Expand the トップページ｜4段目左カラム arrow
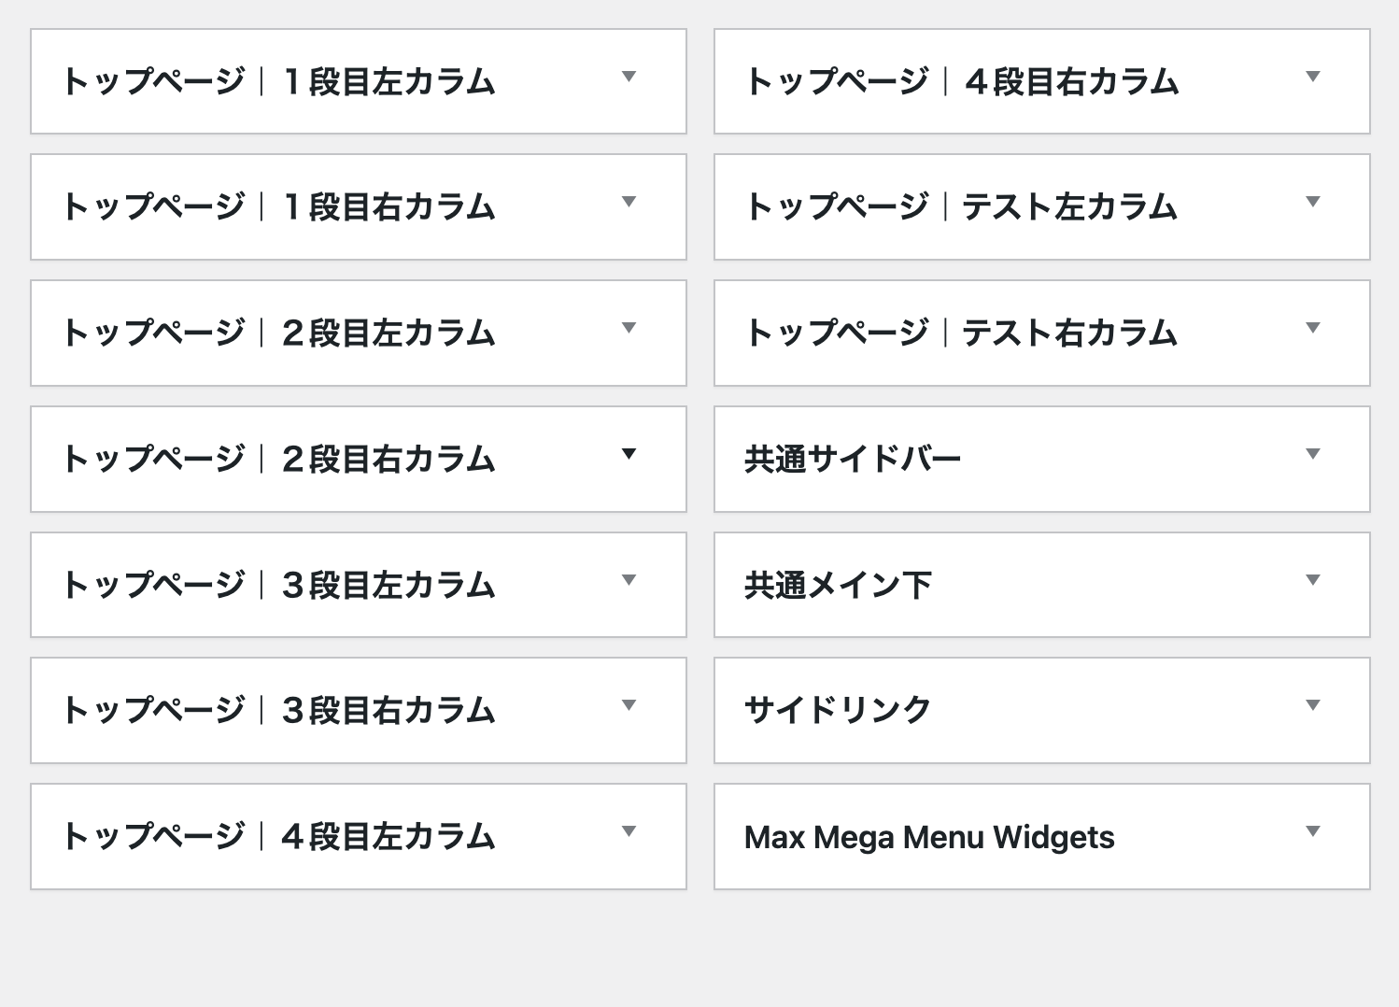1399x1007 pixels. (629, 831)
